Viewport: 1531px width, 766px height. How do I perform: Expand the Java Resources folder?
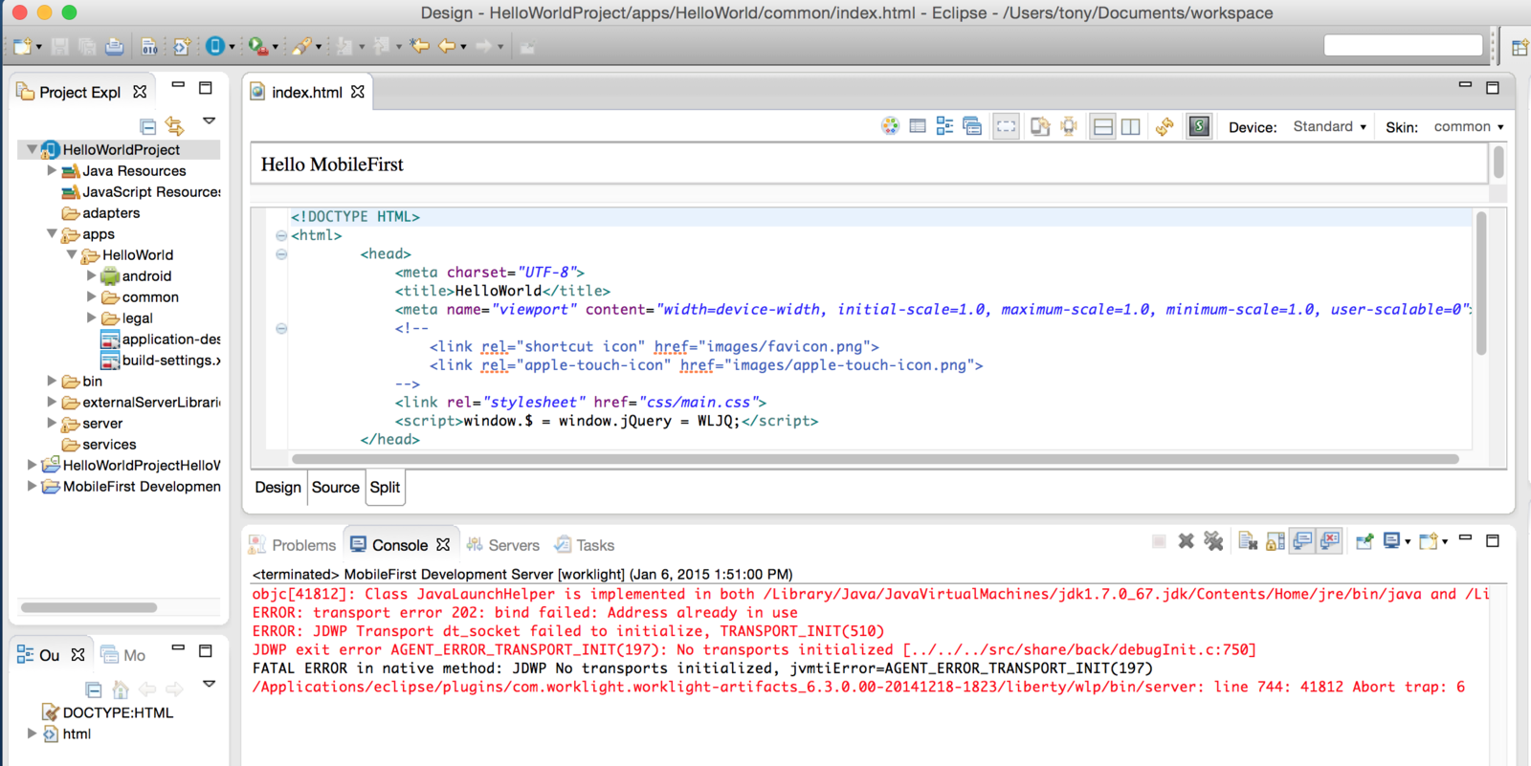click(52, 170)
